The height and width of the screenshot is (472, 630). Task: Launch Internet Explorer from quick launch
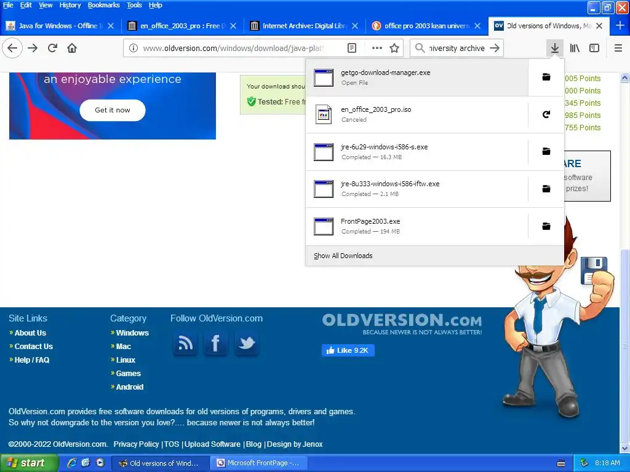(72, 463)
